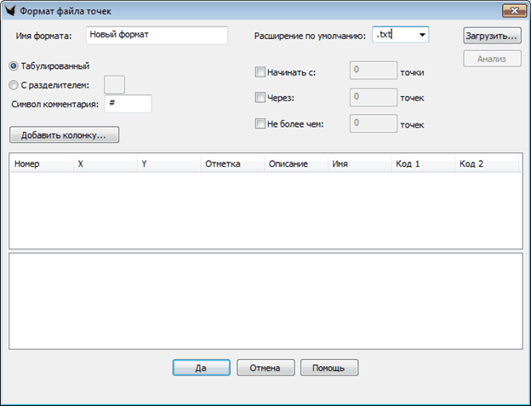This screenshot has width=531, height=406.
Task: Click the Номер column header
Action: pyautogui.click(x=41, y=163)
